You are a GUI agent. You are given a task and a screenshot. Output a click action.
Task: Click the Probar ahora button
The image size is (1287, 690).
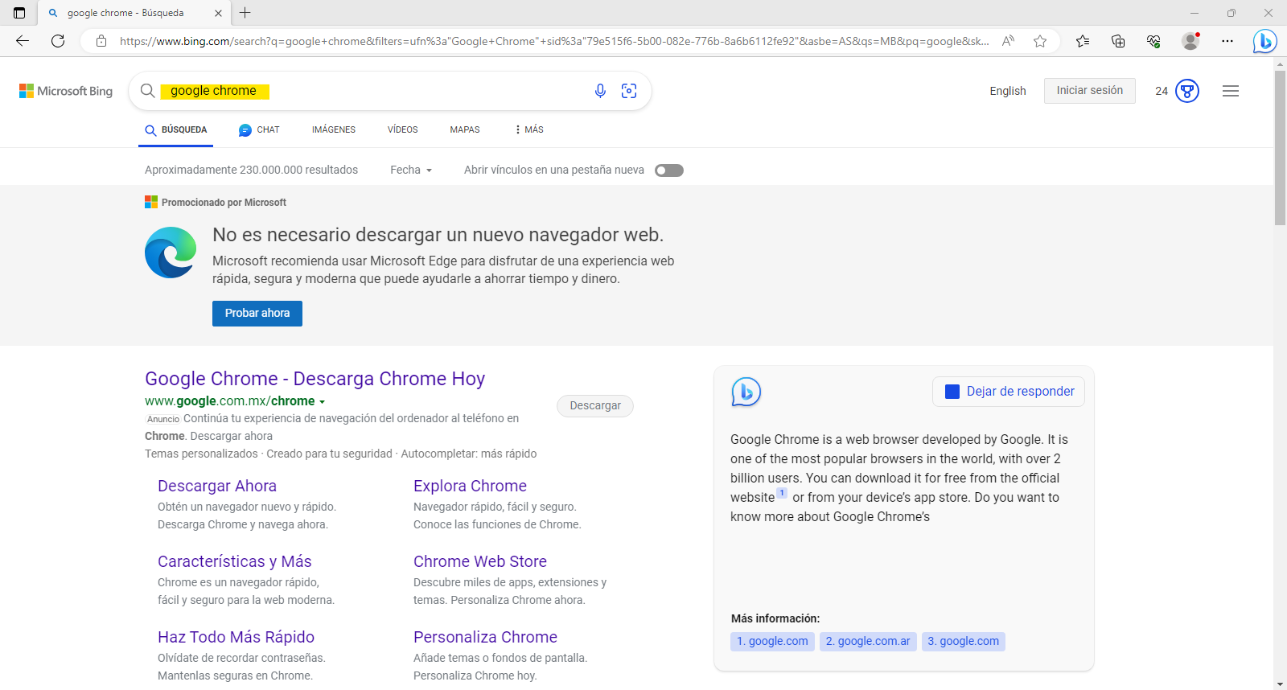click(x=257, y=314)
